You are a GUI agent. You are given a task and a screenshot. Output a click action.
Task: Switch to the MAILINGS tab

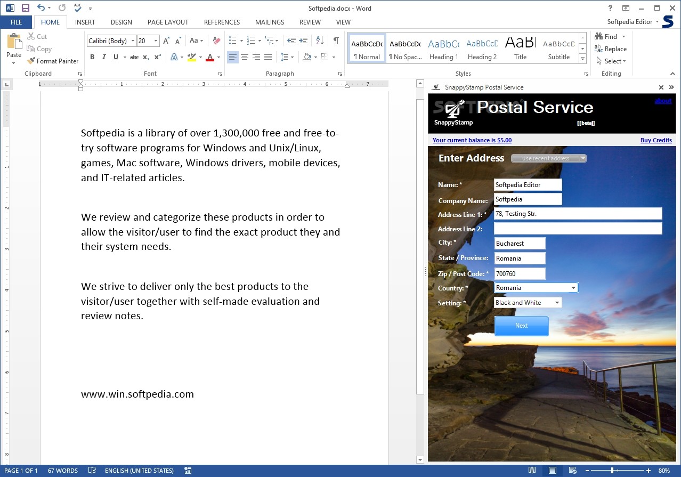coord(270,22)
